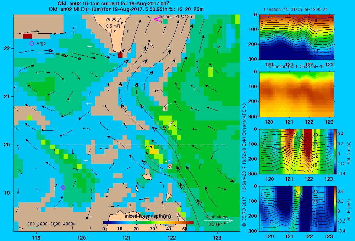Click the 't section (15..31°C) lat=19.95' title

[x=295, y=10]
